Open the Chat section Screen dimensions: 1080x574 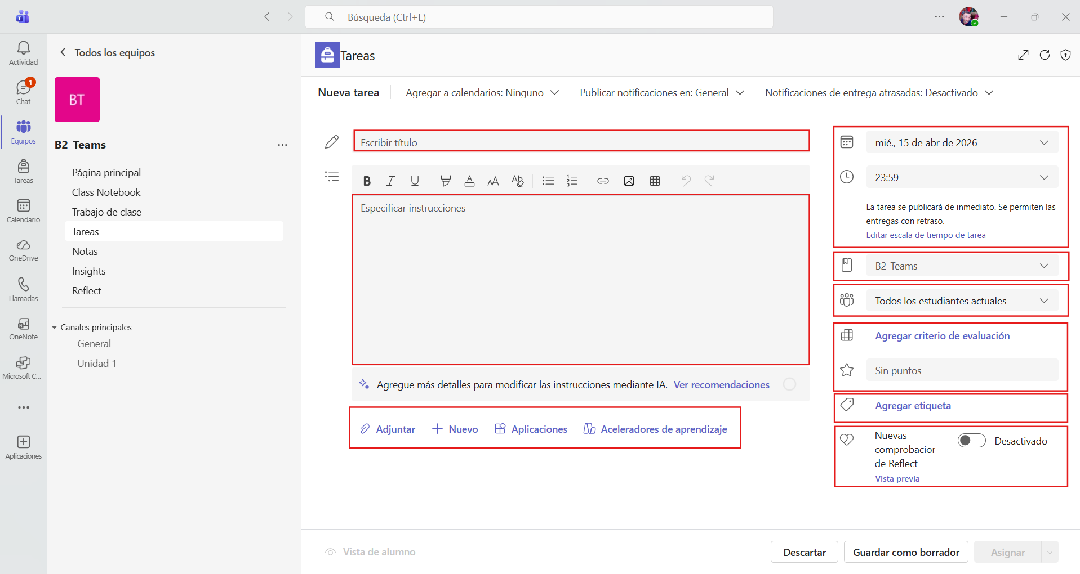point(23,93)
